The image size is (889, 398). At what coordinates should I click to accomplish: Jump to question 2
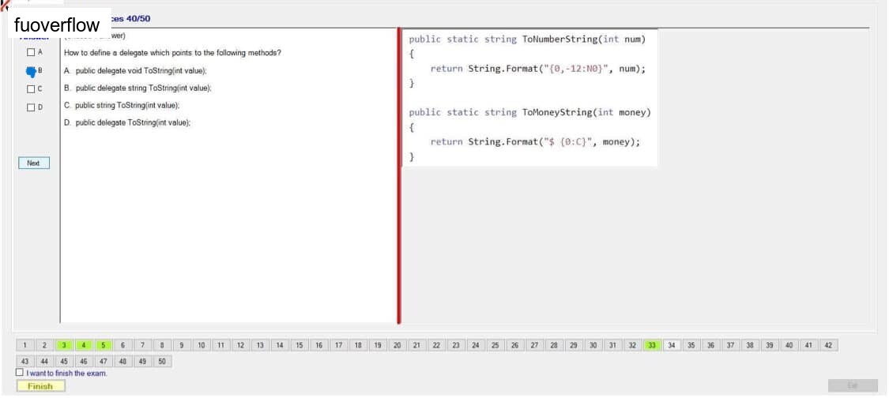tap(44, 345)
